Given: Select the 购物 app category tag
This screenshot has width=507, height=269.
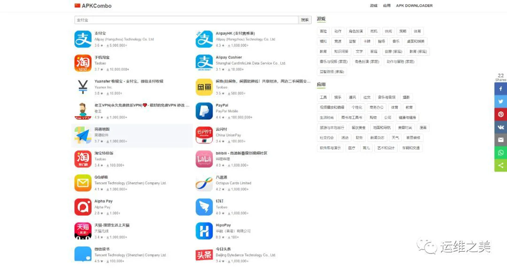Looking at the screenshot, I should pyautogui.click(x=373, y=118).
